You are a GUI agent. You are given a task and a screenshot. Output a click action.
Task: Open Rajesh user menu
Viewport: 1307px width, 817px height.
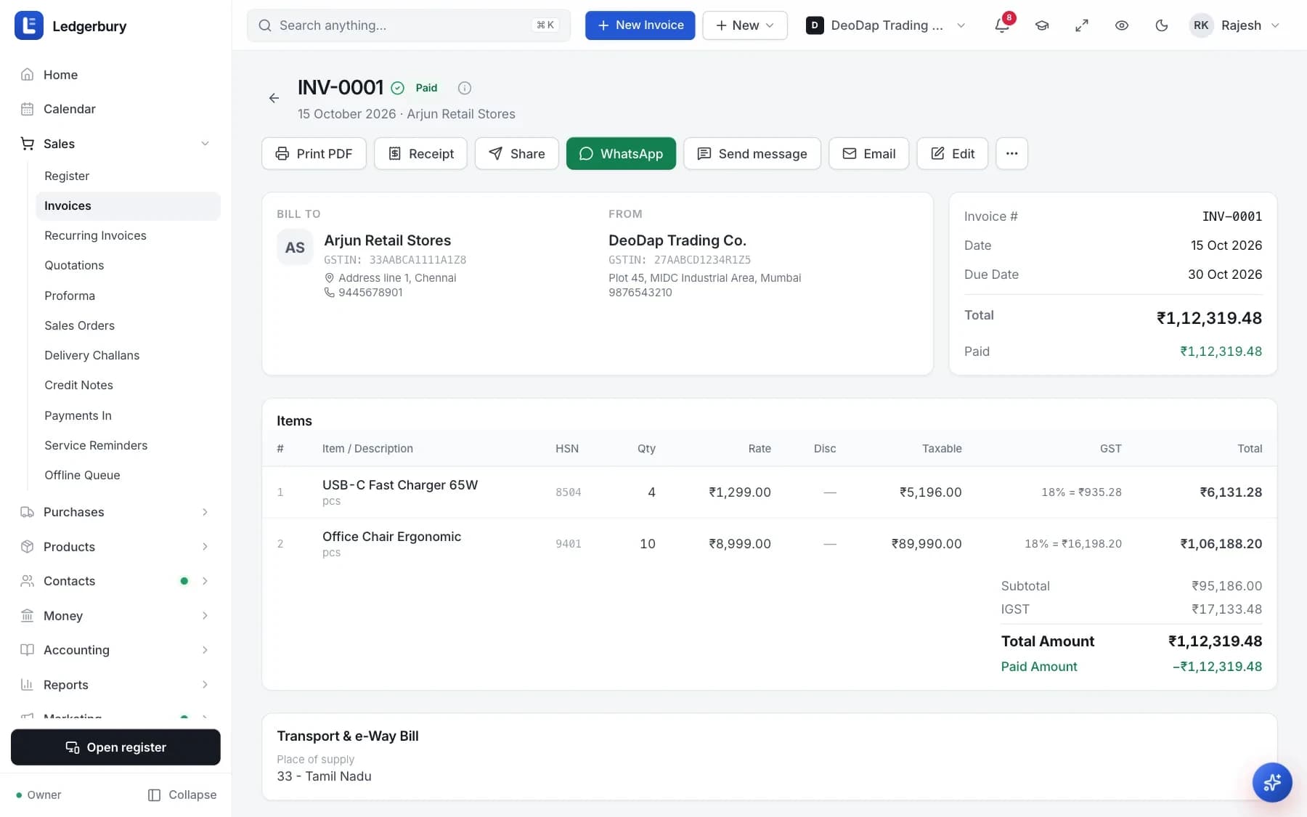(1234, 25)
